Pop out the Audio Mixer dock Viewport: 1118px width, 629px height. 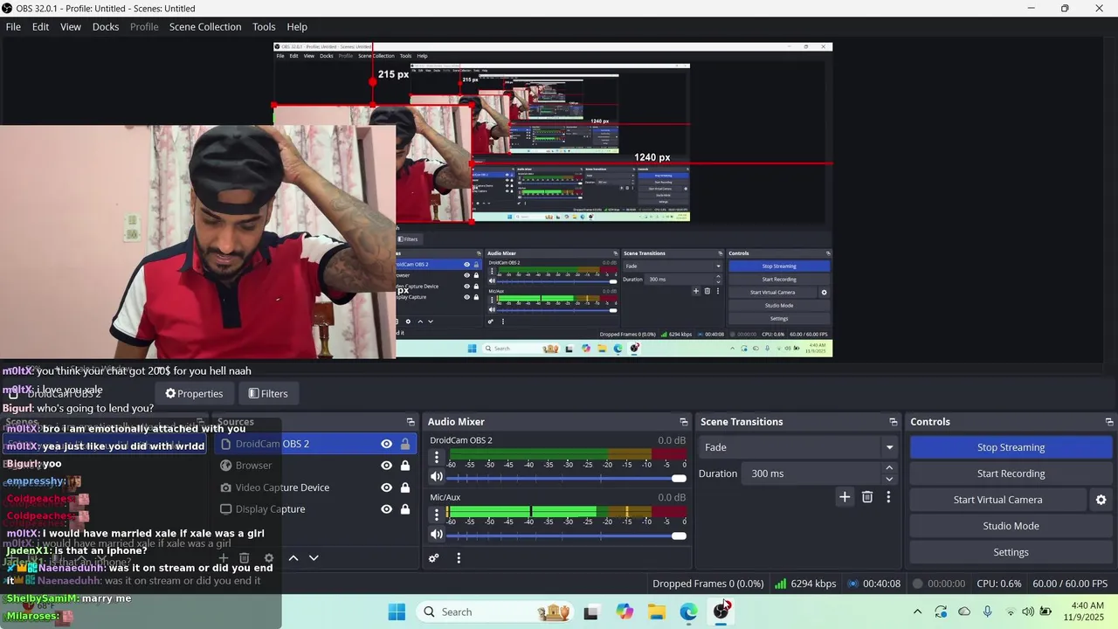(684, 422)
